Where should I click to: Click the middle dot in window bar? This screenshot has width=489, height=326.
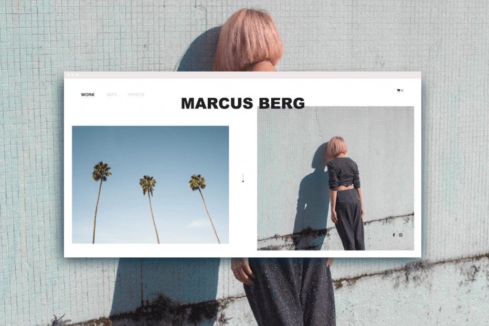73,75
